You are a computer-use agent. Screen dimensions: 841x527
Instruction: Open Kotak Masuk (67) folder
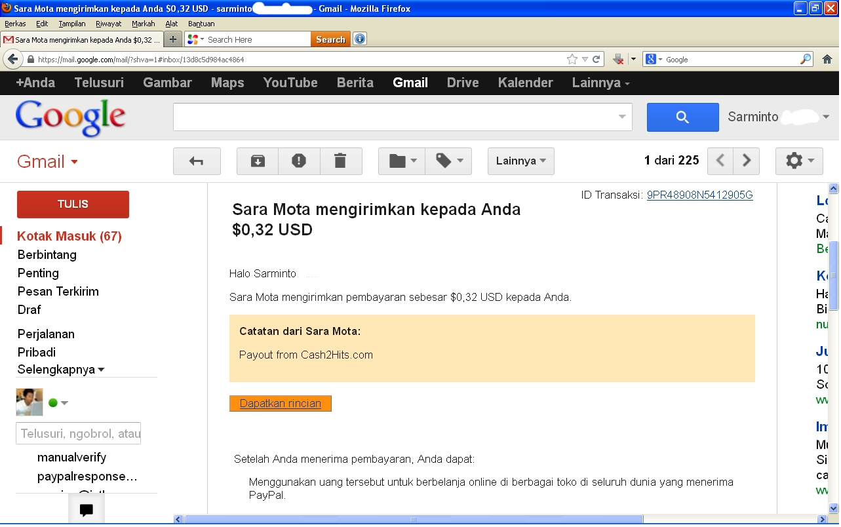[69, 236]
